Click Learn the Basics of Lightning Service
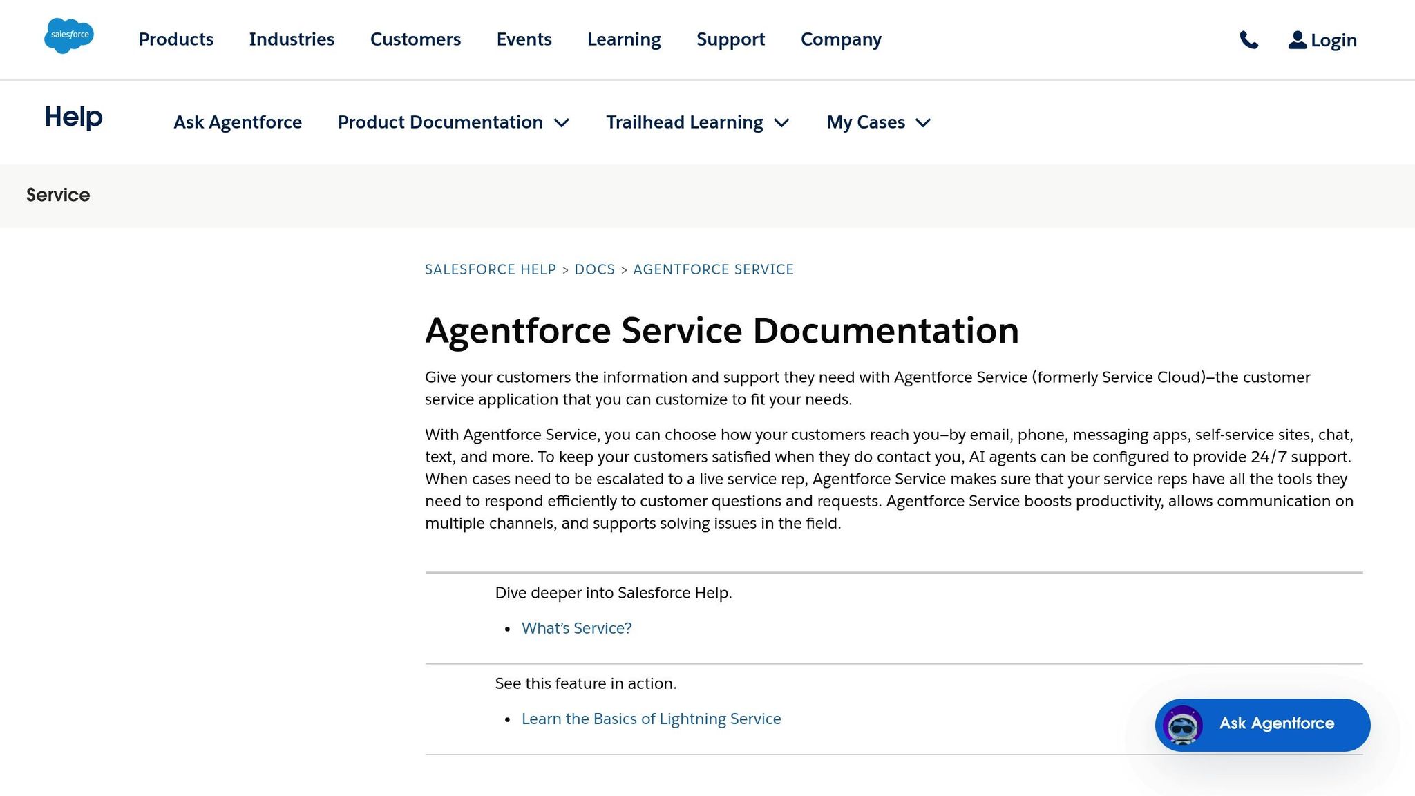Image resolution: width=1415 pixels, height=796 pixels. 652,719
